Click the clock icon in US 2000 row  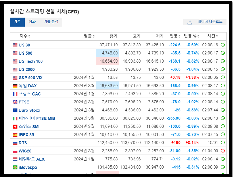pos(223,69)
